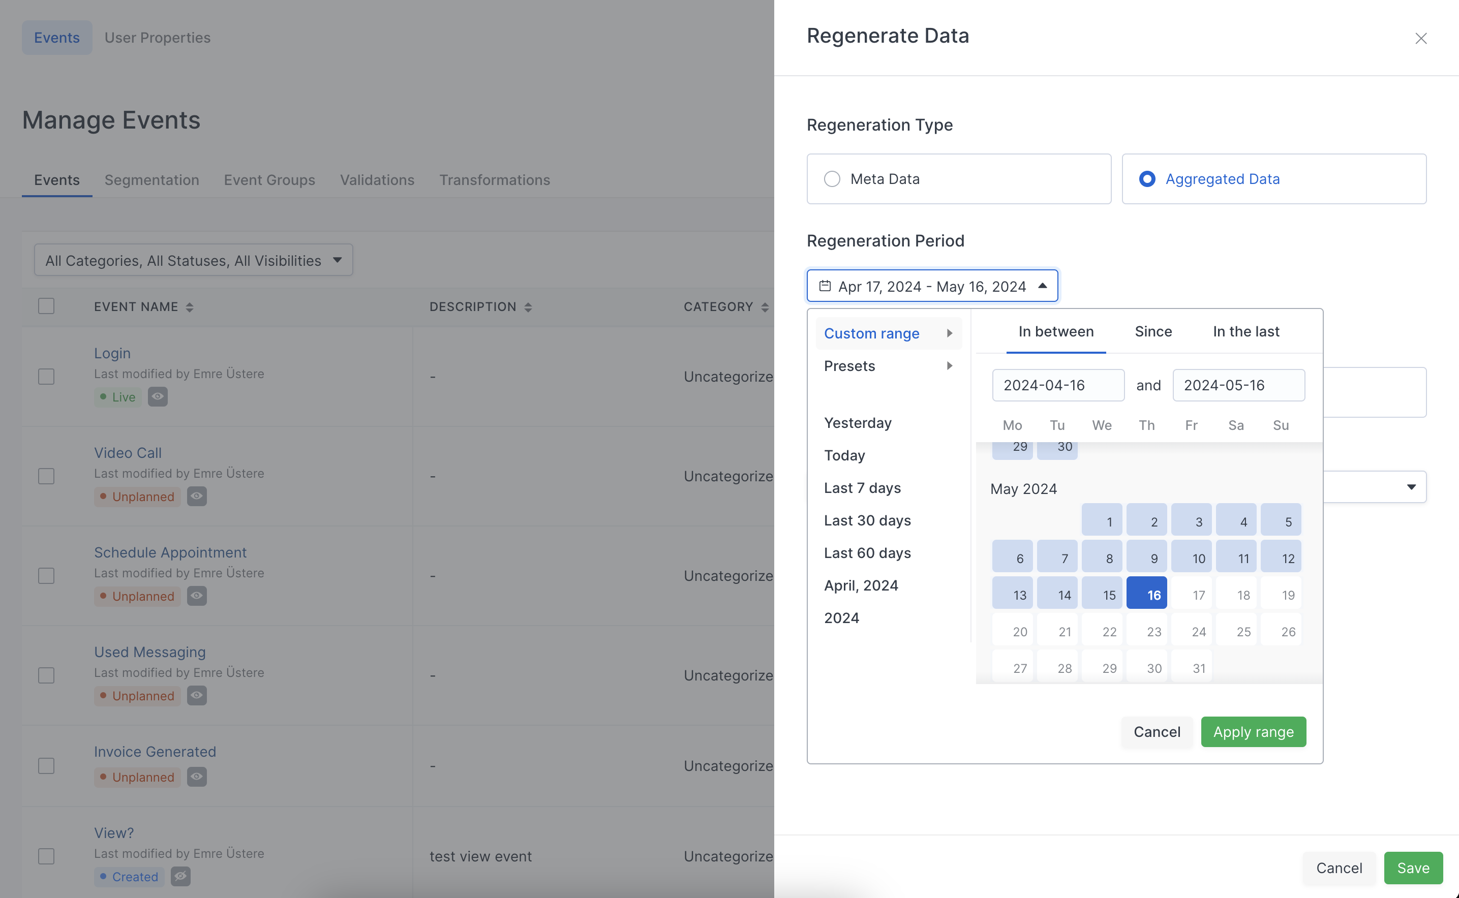Open the All Categories filter dropdown
The width and height of the screenshot is (1459, 898).
coord(194,260)
